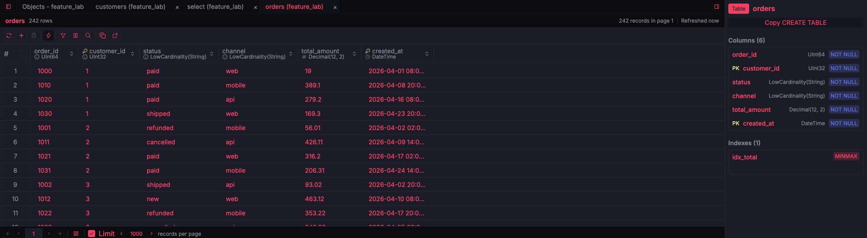867x238 pixels.
Task: Refresh the orders table data
Action: click(x=9, y=36)
